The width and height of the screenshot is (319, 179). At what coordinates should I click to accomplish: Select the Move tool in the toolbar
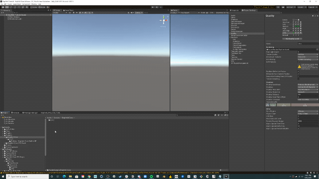coord(6,7)
